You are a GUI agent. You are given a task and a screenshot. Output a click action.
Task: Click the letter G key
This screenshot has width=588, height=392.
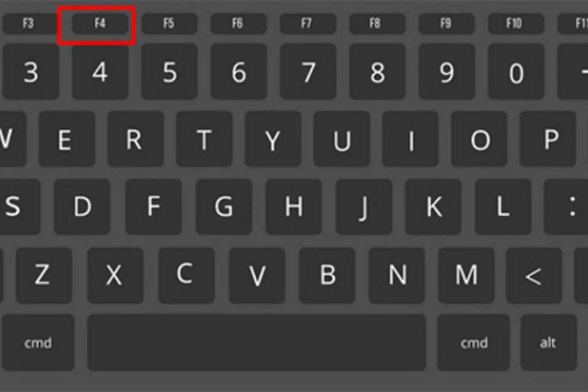pyautogui.click(x=224, y=207)
